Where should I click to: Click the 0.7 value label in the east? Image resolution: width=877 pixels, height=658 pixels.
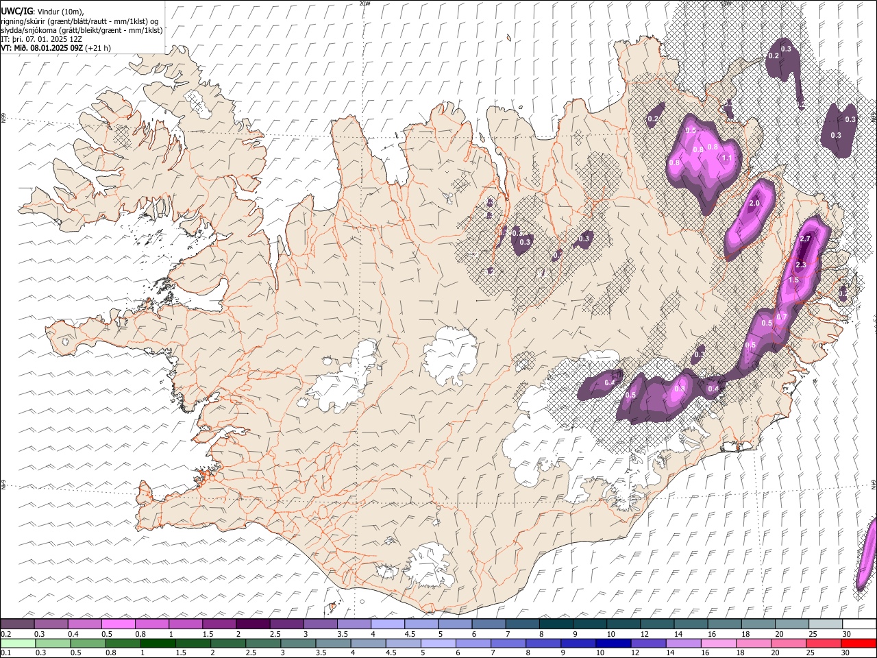(x=781, y=317)
